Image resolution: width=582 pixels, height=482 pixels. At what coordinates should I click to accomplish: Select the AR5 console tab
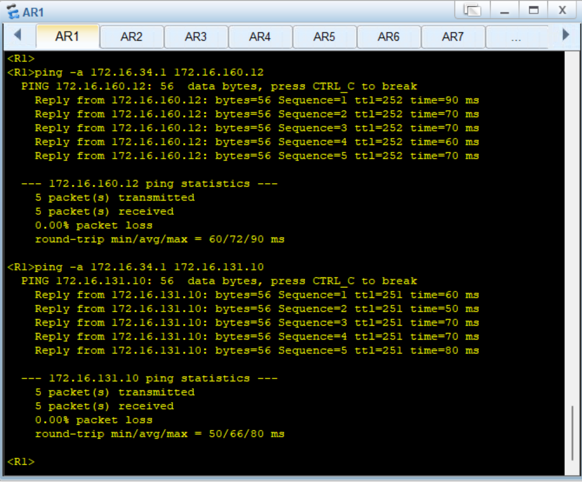[x=324, y=35]
